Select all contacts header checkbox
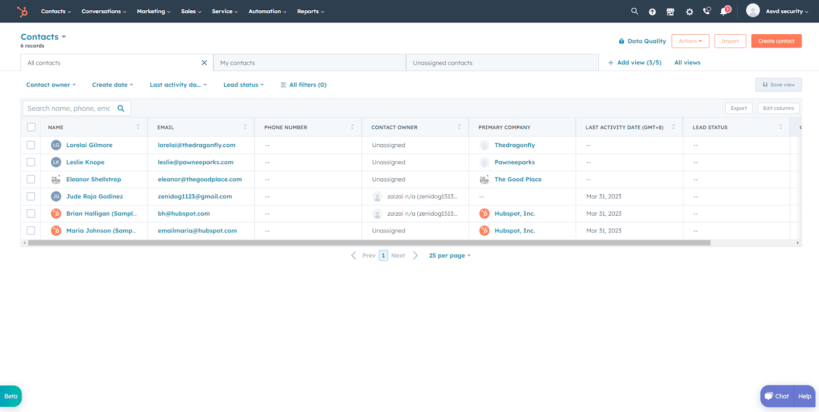 pyautogui.click(x=31, y=127)
